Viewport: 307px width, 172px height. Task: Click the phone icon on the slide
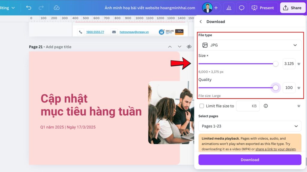pyautogui.click(x=80, y=32)
